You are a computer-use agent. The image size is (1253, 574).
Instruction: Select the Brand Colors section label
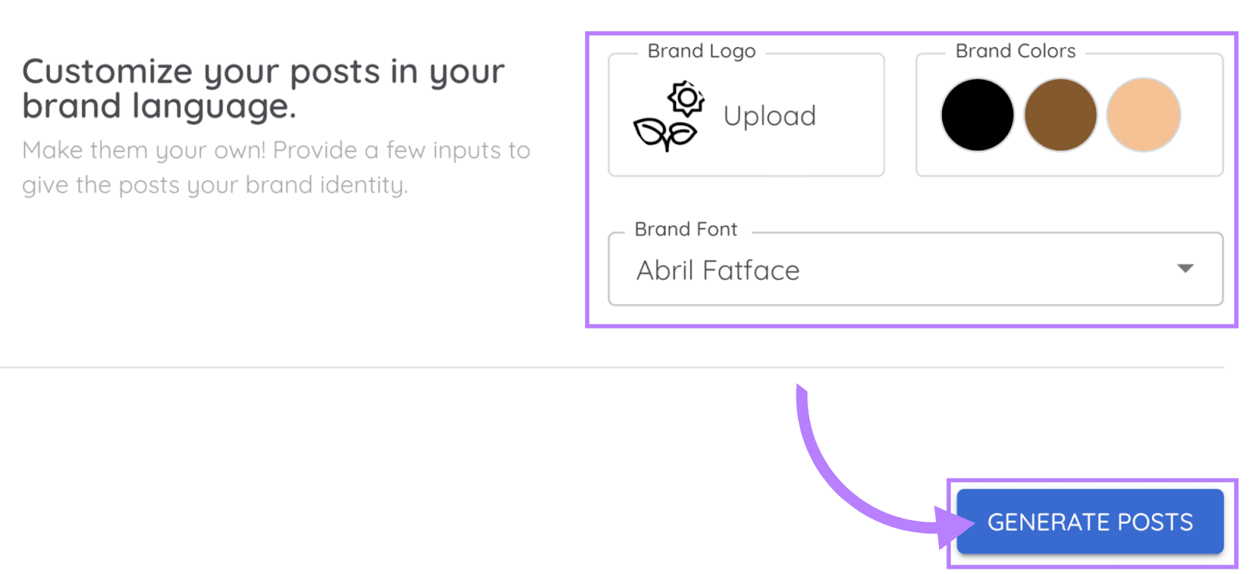(1014, 50)
